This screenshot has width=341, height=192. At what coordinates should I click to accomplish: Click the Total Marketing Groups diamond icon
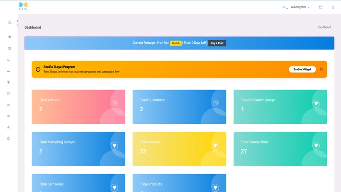click(x=114, y=145)
